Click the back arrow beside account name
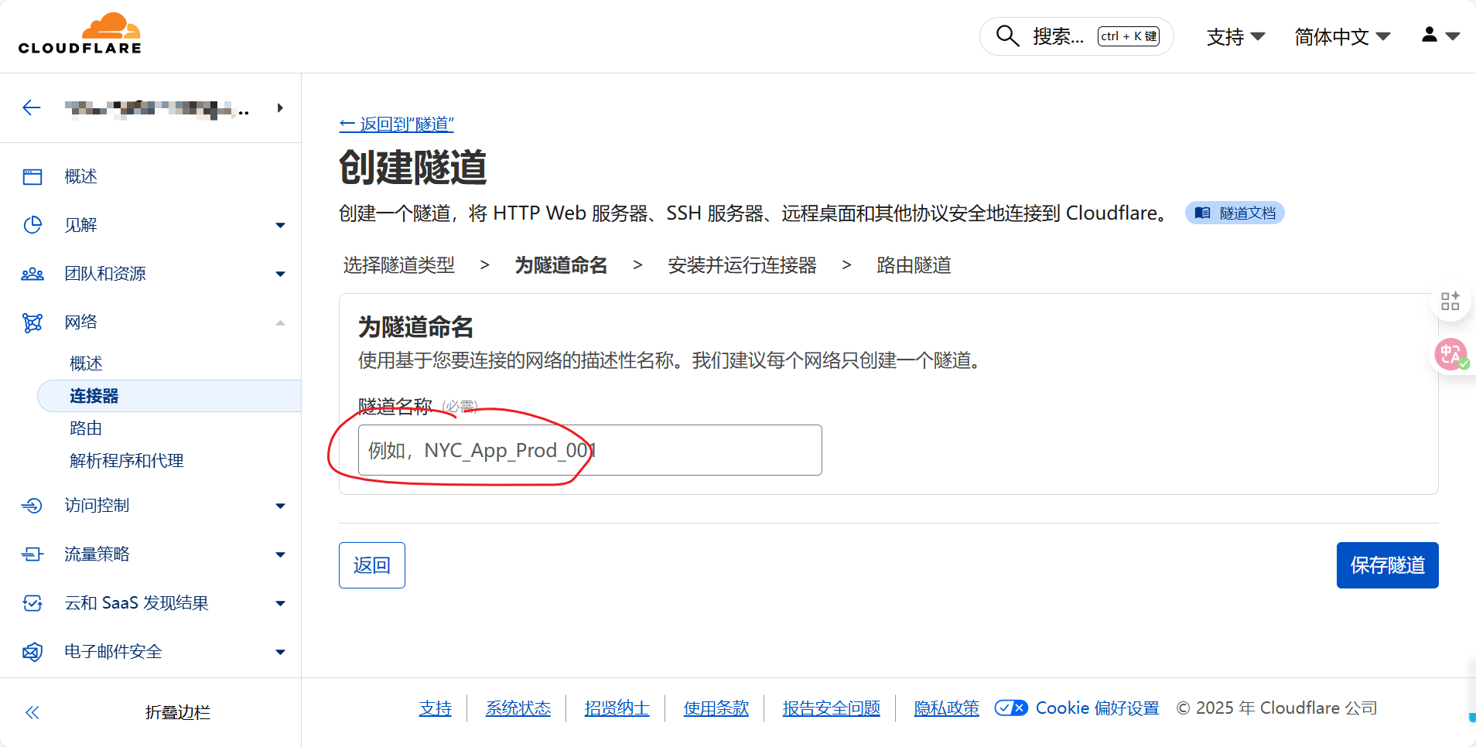The height and width of the screenshot is (747, 1476). coord(32,107)
